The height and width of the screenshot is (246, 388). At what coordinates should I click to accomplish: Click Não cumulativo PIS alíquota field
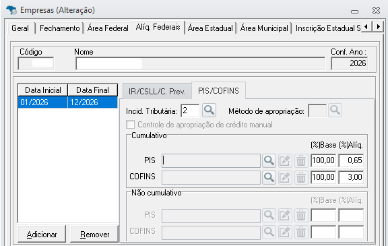[351, 215]
